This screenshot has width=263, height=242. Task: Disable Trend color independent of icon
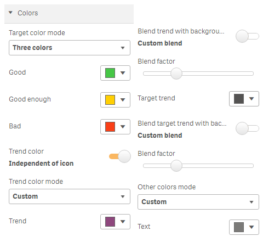point(120,156)
